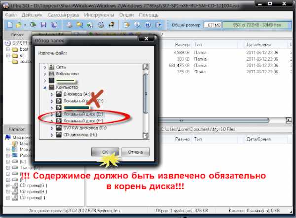This screenshot has width=296, height=218.
Task: Expand the Сеть node in the dialog
Action: click(x=45, y=67)
